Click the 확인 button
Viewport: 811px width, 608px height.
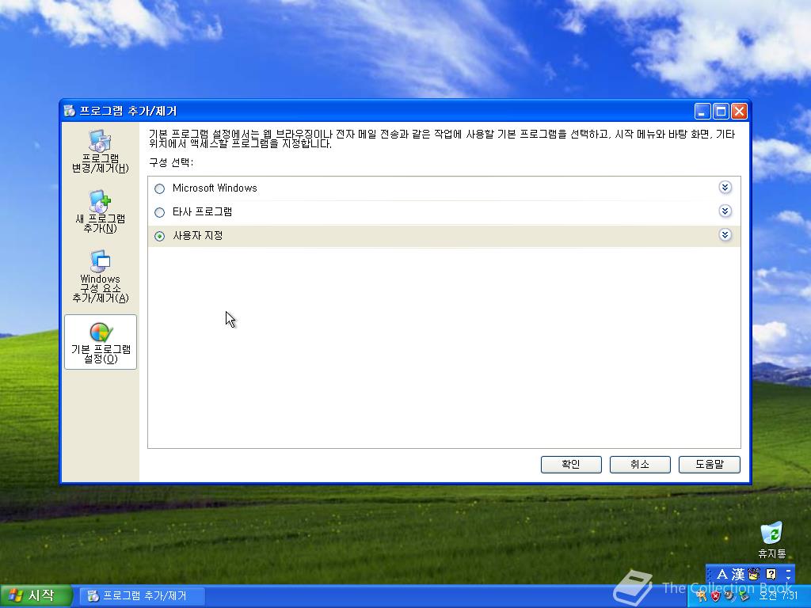coord(571,464)
